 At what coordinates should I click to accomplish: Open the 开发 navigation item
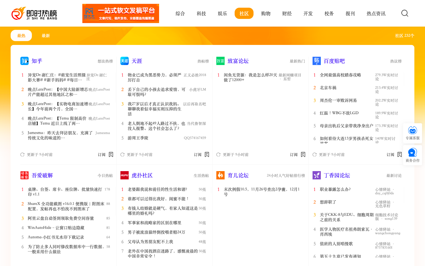coord(308,13)
